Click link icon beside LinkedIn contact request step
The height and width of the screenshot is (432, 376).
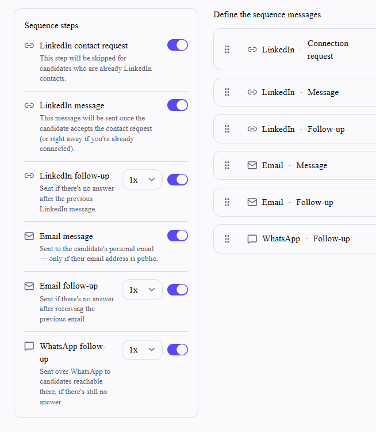[x=29, y=46]
